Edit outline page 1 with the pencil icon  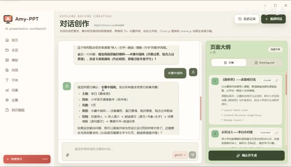coord(277,80)
